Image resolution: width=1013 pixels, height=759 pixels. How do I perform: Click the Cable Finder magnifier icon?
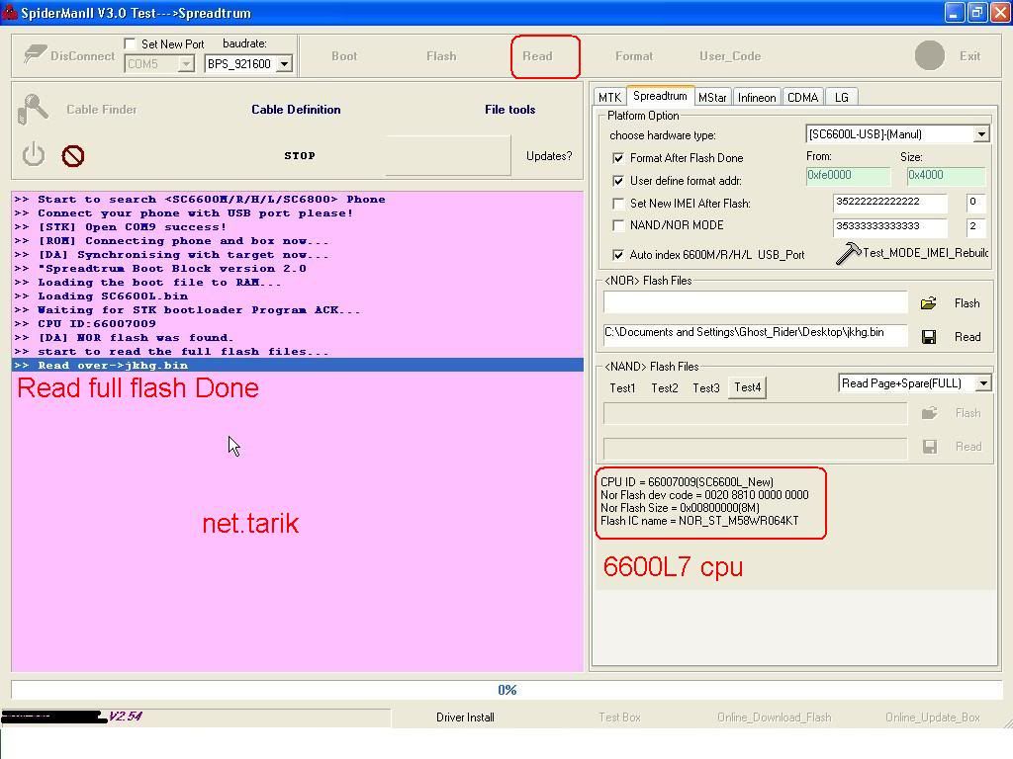tap(33, 109)
